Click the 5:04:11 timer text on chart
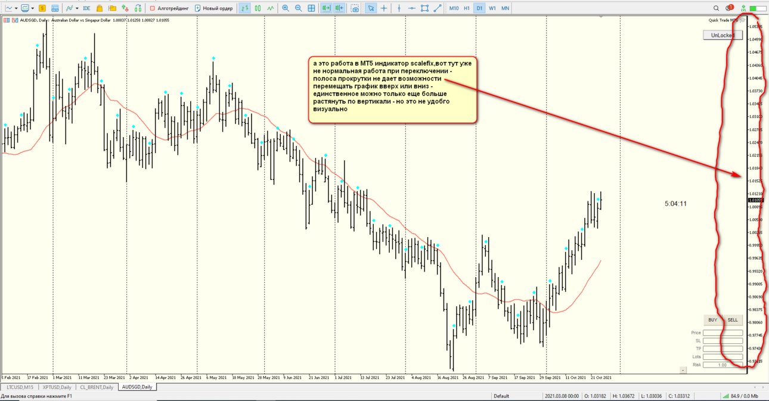This screenshot has width=769, height=401. pyautogui.click(x=675, y=204)
